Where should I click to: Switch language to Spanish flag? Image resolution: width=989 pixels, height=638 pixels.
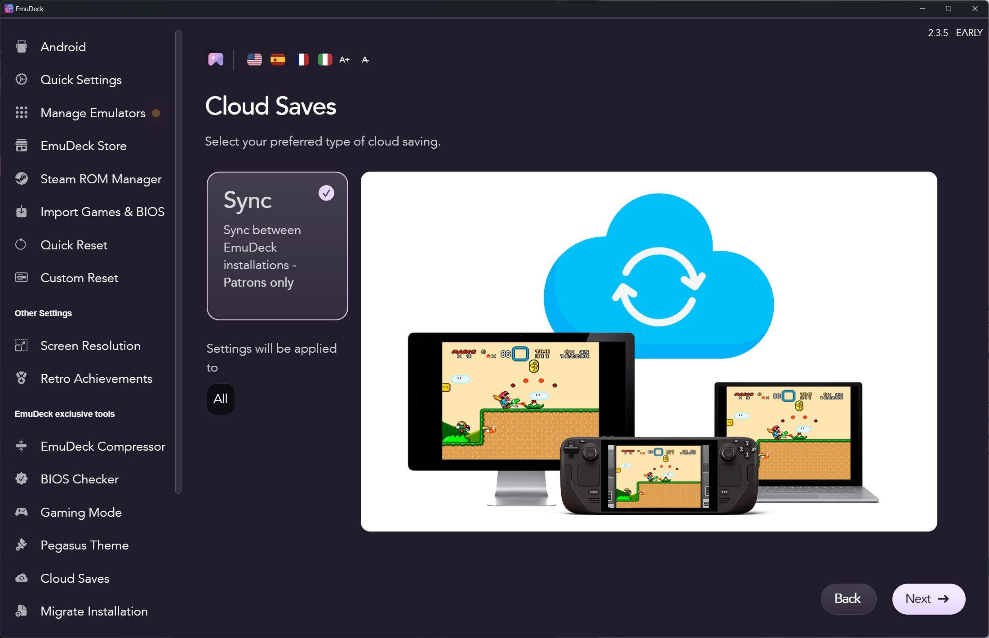click(x=278, y=59)
